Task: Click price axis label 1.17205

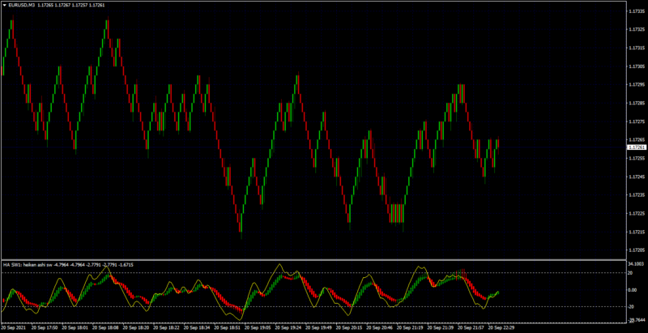Action: (637, 250)
